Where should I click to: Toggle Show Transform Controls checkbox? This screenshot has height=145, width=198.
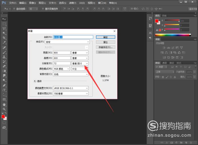pyautogui.click(x=43, y=9)
